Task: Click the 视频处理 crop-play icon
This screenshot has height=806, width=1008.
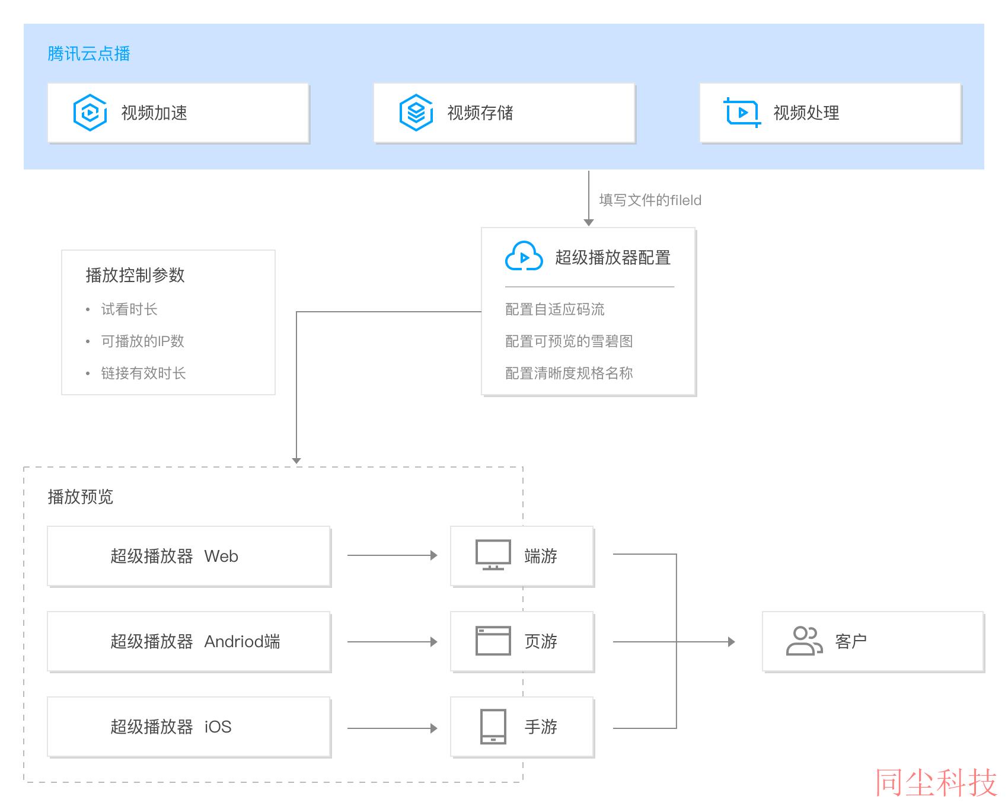Action: click(742, 113)
